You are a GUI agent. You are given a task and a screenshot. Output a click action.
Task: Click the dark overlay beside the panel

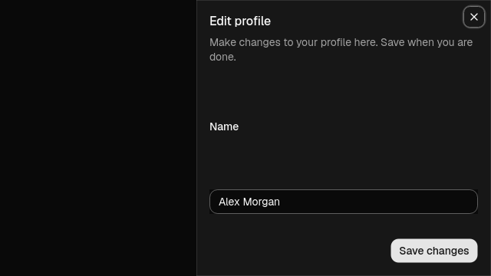point(98,138)
